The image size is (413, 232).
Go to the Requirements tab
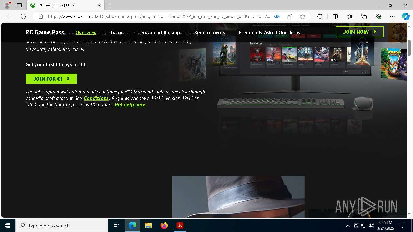click(209, 32)
